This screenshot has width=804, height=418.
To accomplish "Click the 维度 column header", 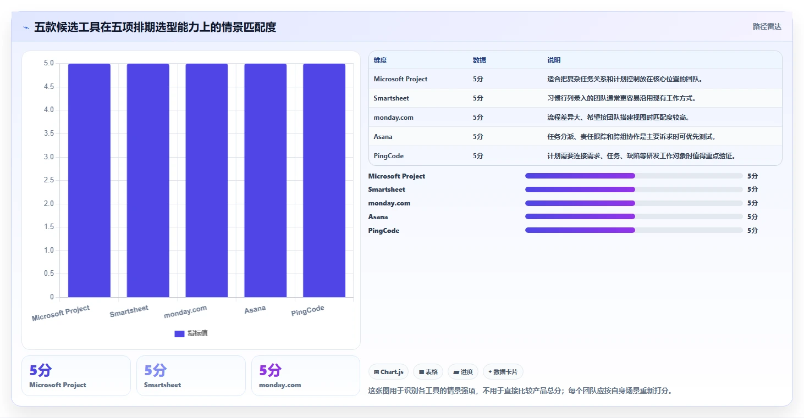I will pos(380,60).
